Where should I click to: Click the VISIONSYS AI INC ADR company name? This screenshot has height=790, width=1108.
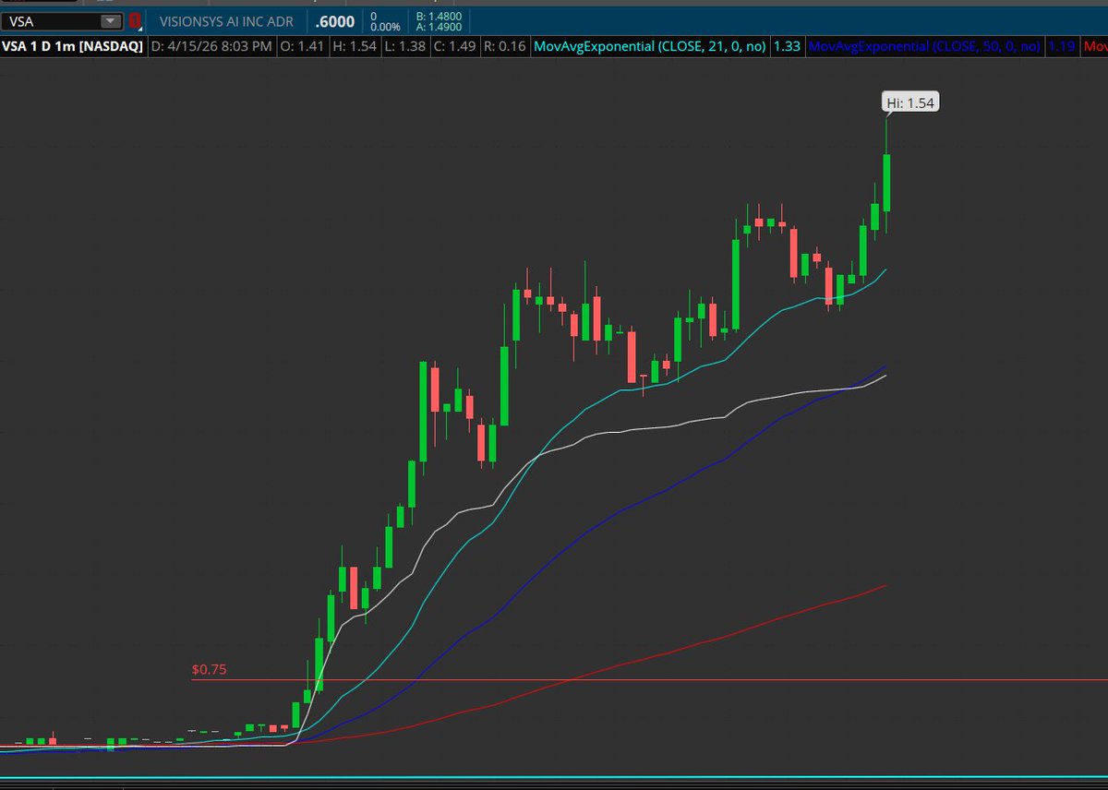pyautogui.click(x=226, y=20)
